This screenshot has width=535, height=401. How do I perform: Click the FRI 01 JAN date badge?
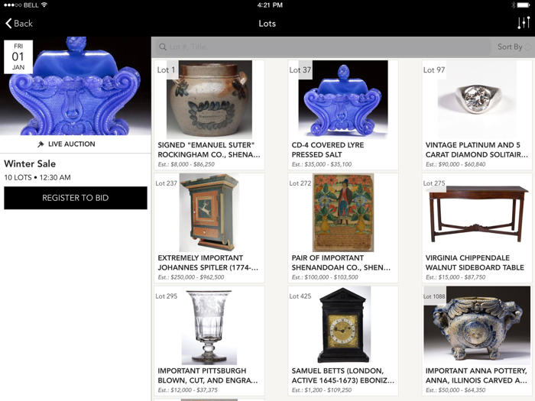(18, 57)
